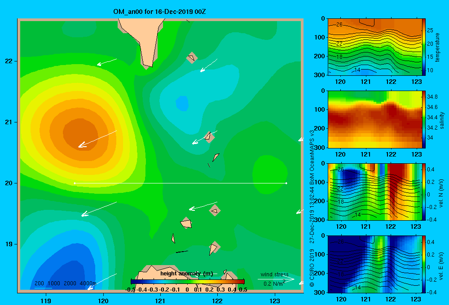Screen dimensions: 449x305
Task: Click the "10" tick on temperature color bar
Action: coord(430,70)
